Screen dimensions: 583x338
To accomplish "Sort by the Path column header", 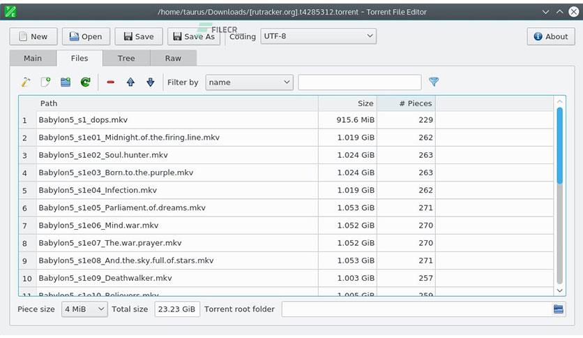I will (177, 103).
